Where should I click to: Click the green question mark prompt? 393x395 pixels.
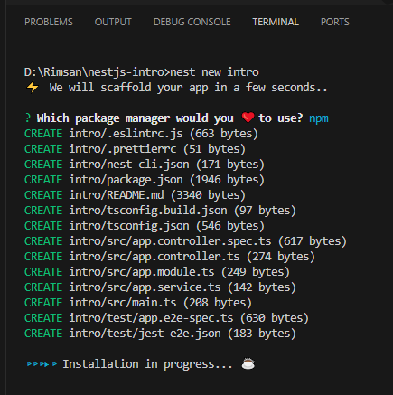point(28,118)
